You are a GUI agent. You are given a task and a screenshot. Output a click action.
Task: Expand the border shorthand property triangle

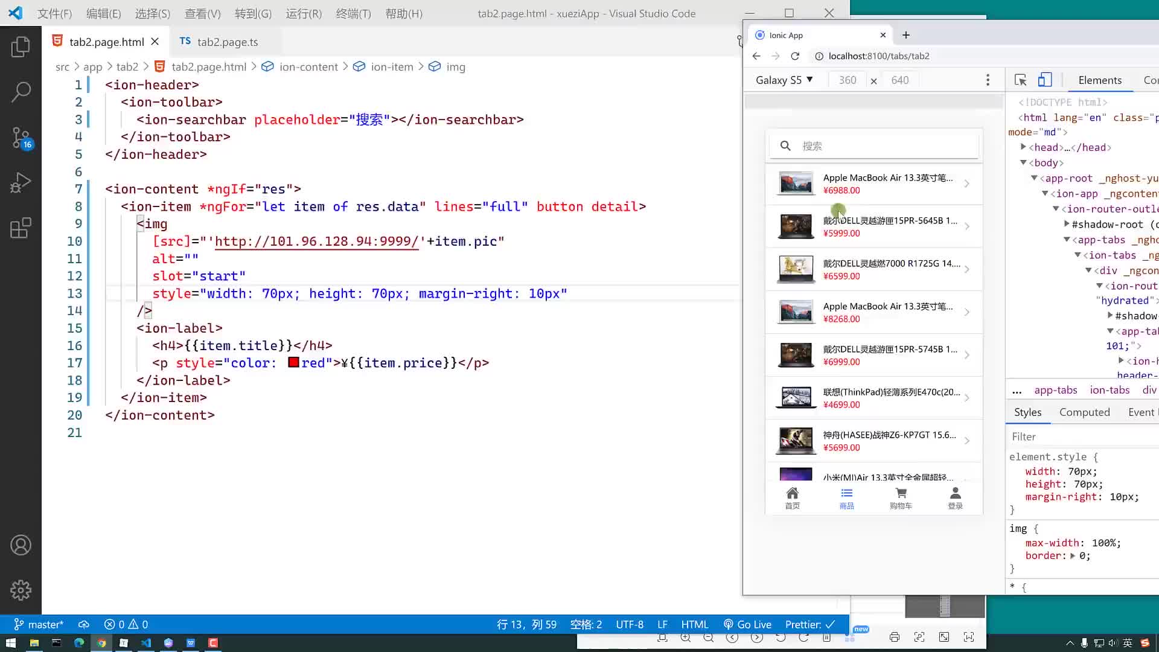[x=1073, y=556]
